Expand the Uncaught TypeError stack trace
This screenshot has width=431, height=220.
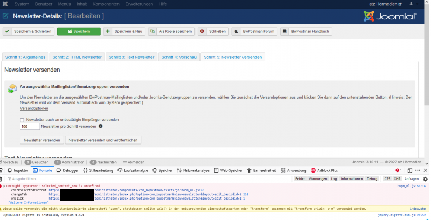tap(4, 185)
